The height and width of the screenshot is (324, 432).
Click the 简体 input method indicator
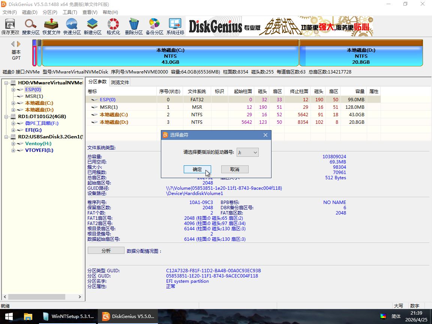coord(396,316)
